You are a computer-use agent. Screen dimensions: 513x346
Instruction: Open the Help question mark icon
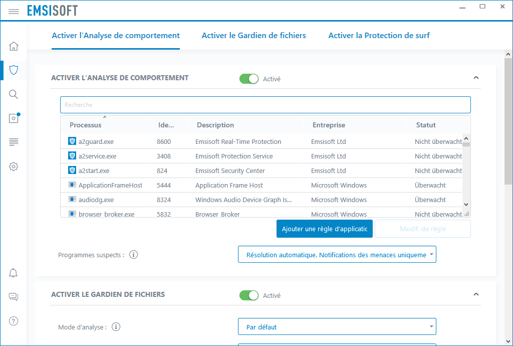click(14, 321)
